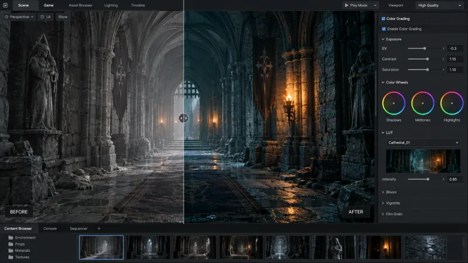
Task: Click the engine logo icon at top-left
Action: (5, 5)
